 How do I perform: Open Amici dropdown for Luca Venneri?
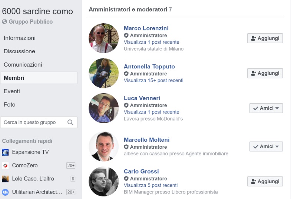point(266,108)
